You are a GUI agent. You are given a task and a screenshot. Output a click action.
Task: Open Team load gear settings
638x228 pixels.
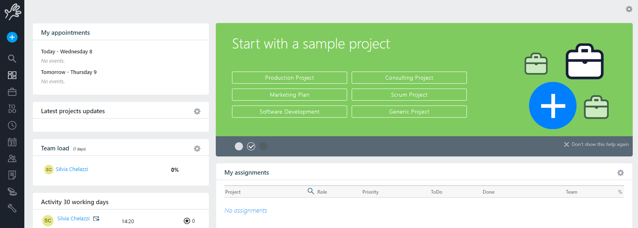[197, 148]
